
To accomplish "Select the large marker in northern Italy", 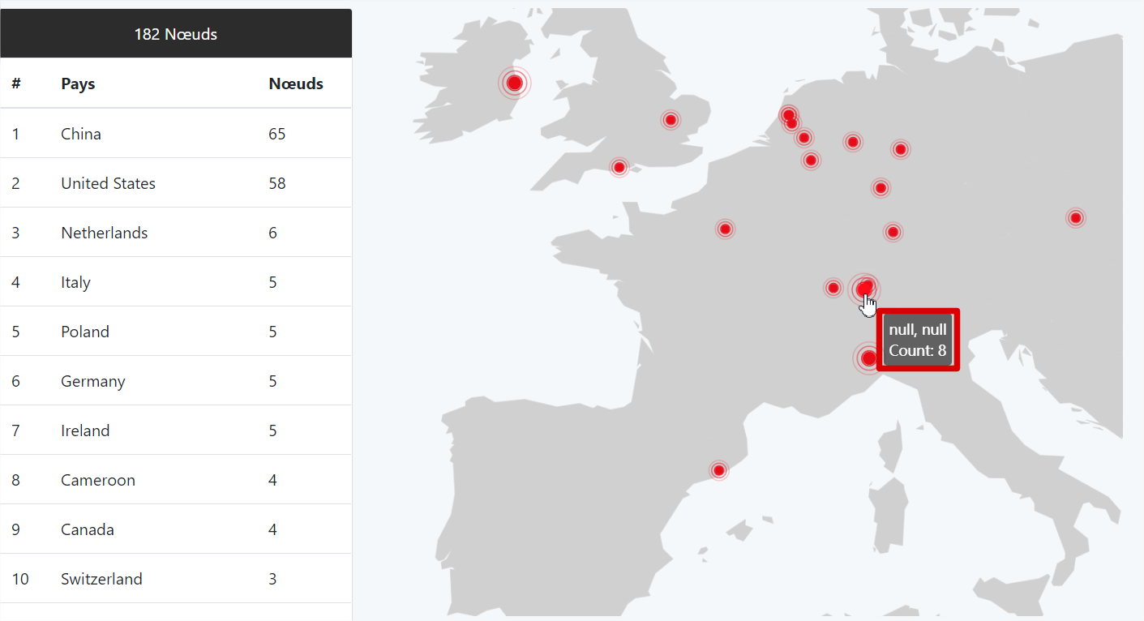I will [868, 358].
